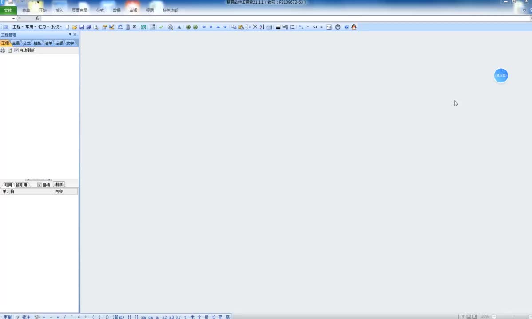Click the black X delete toolbar icon
This screenshot has height=319, width=532.
pos(255,27)
